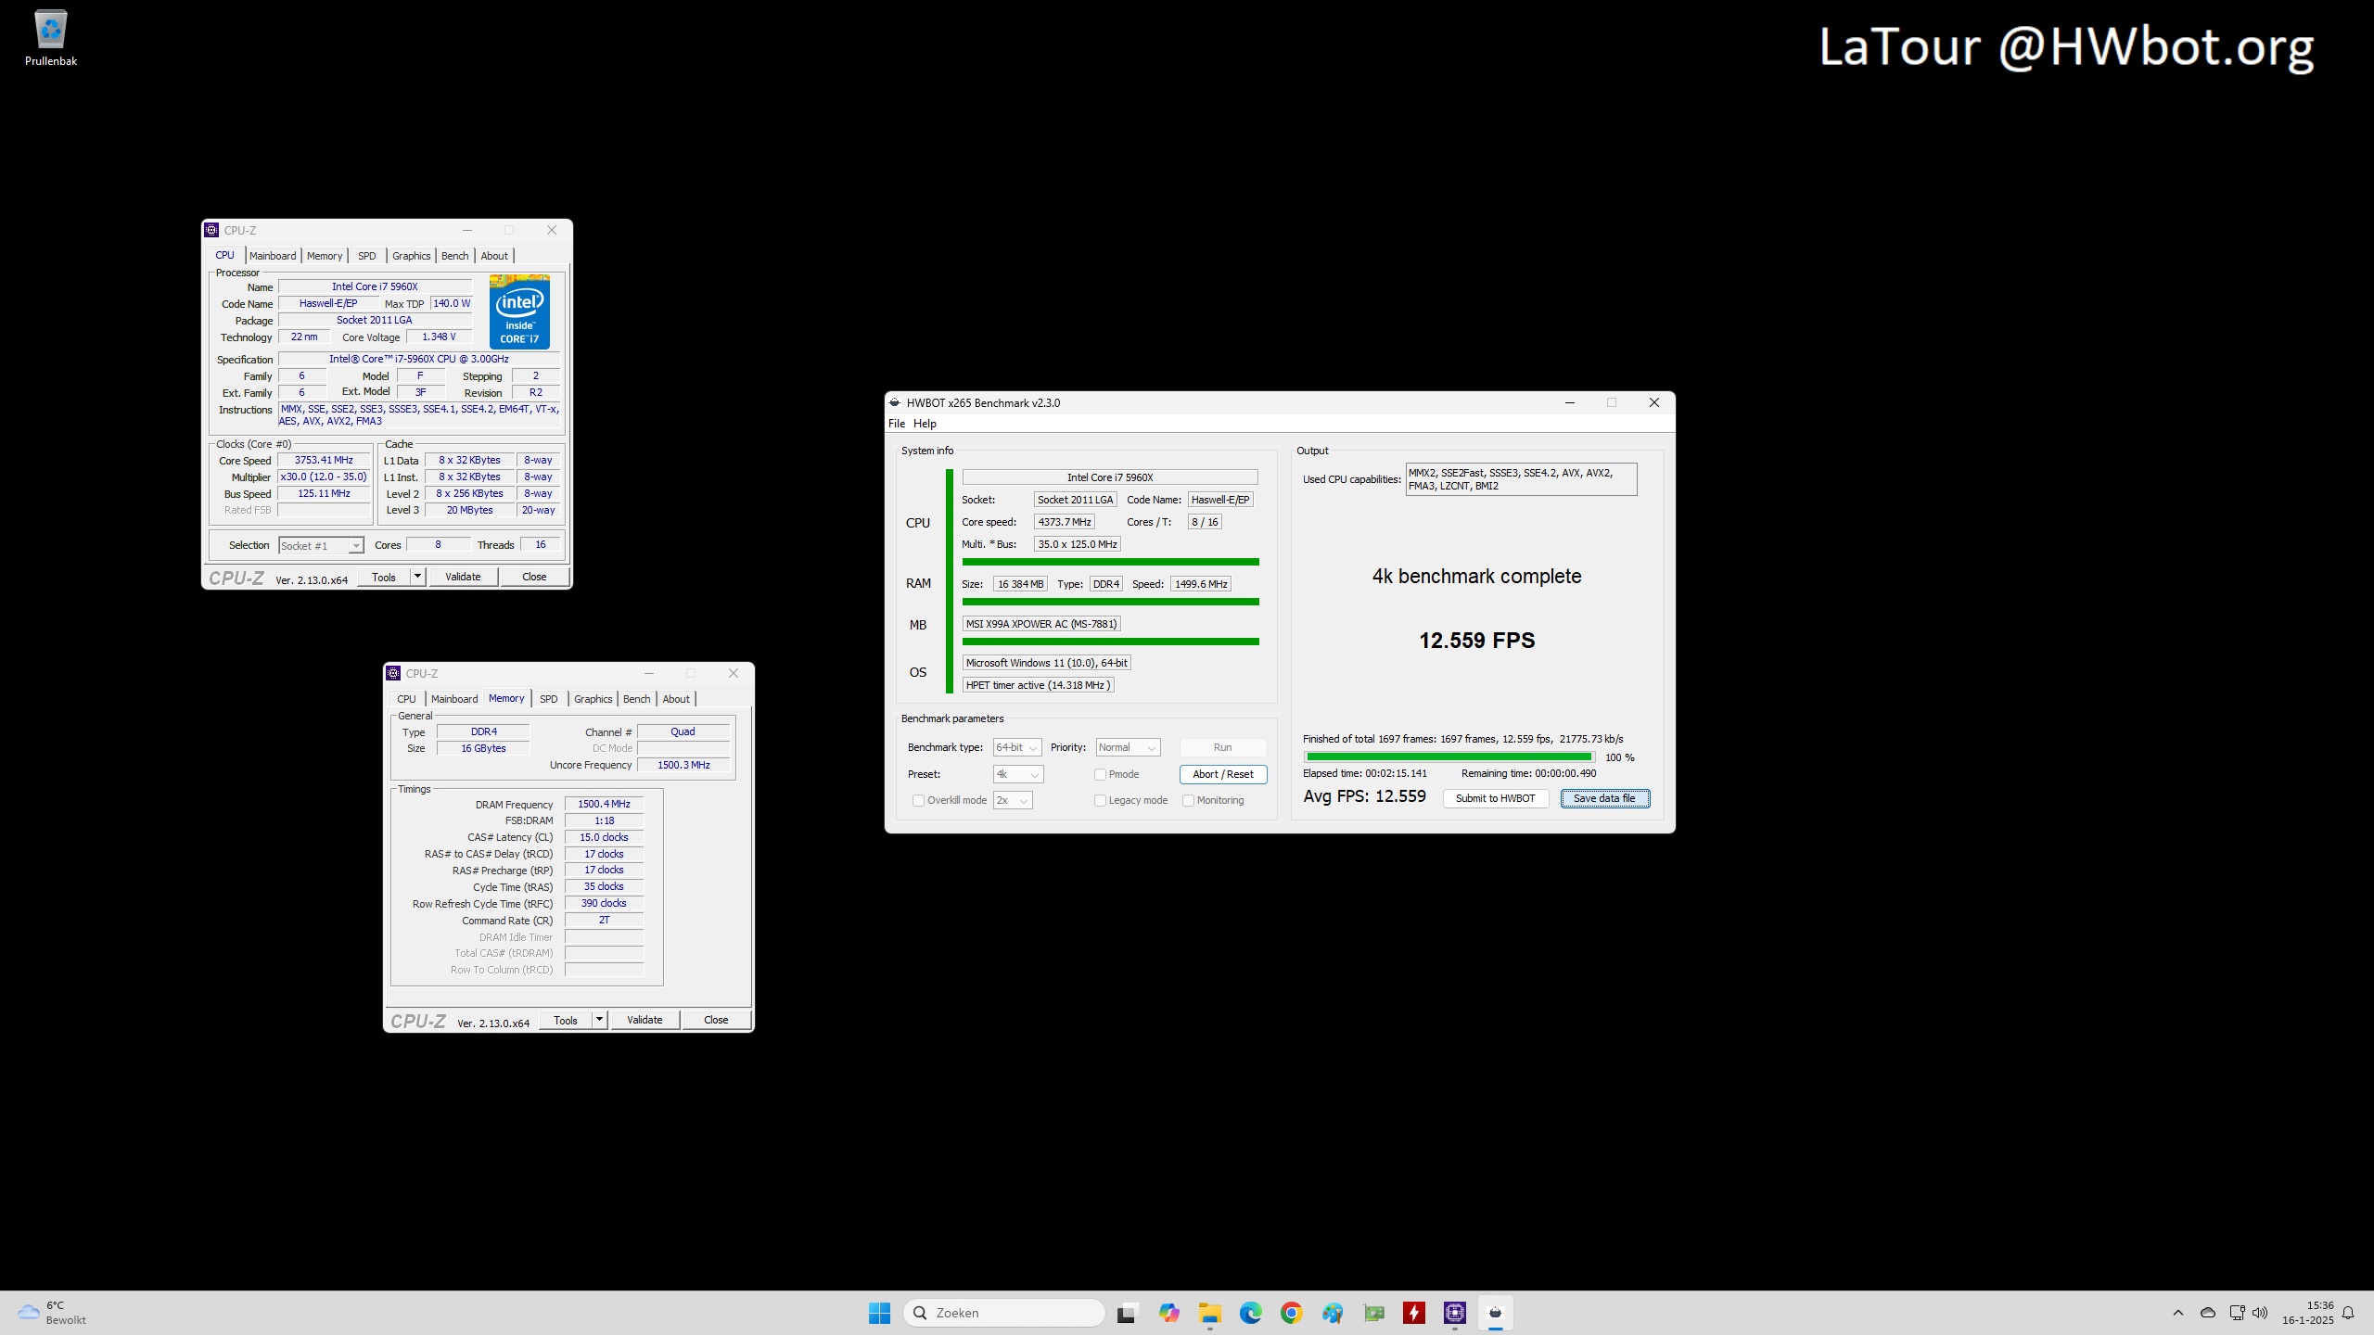Viewport: 2374px width, 1335px height.
Task: Open the OneDrive cloud tray icon
Action: (x=2208, y=1313)
